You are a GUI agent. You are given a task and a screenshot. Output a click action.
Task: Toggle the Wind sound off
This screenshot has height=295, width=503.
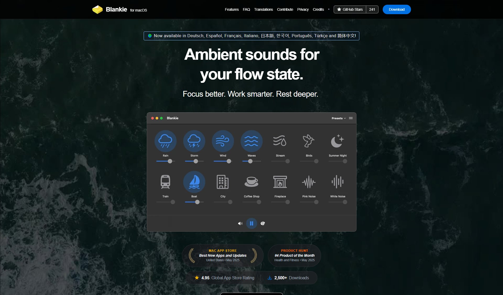point(223,141)
